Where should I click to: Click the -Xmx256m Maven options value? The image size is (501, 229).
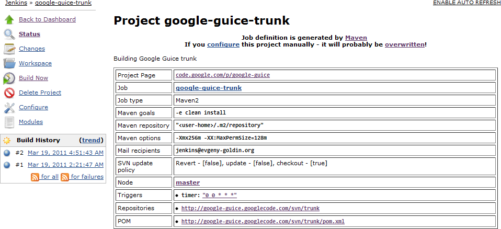click(221, 139)
